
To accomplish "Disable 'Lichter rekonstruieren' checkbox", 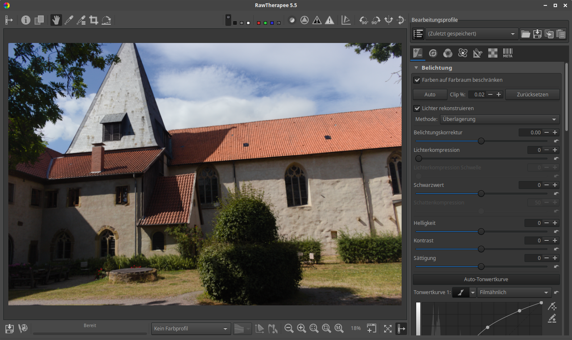I will [x=417, y=108].
